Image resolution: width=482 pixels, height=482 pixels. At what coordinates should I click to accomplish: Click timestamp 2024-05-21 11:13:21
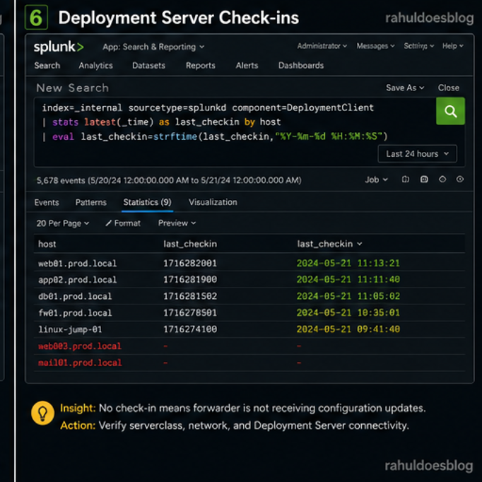348,263
